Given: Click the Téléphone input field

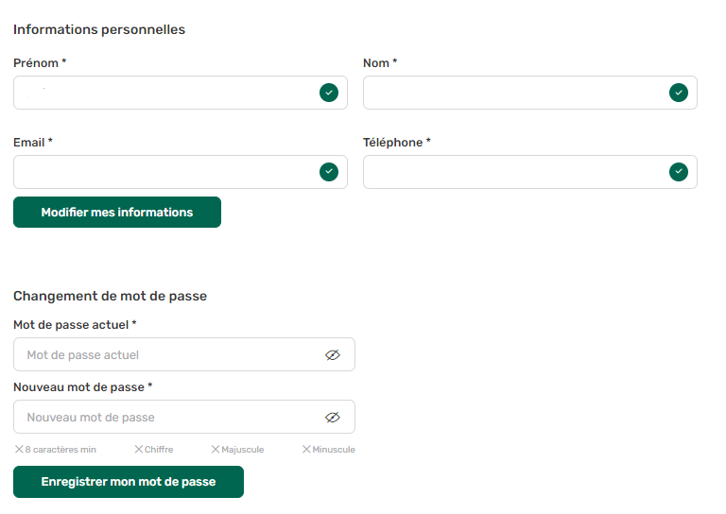Looking at the screenshot, I should [x=530, y=172].
